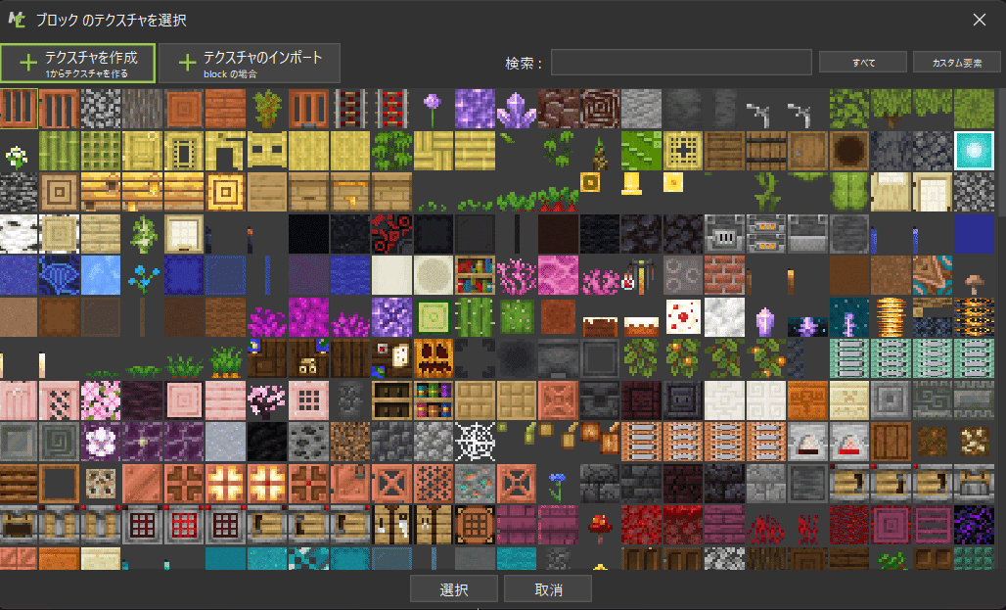Viewport: 1006px width, 610px height.
Task: Choose the open barrel top dark hole texture
Action: point(848,150)
